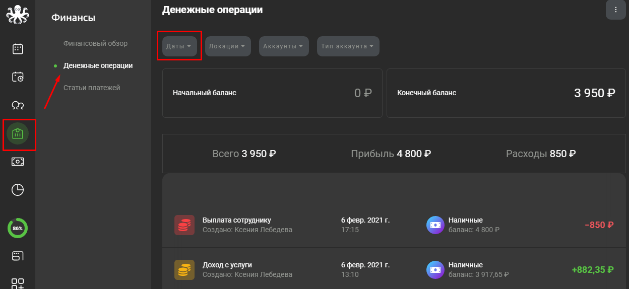Open Финансовый обзор section
The height and width of the screenshot is (289, 629).
coord(96,43)
